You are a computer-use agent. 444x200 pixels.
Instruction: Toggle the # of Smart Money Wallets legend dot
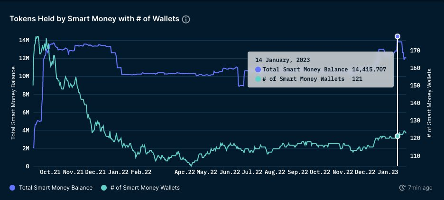[x=104, y=188]
